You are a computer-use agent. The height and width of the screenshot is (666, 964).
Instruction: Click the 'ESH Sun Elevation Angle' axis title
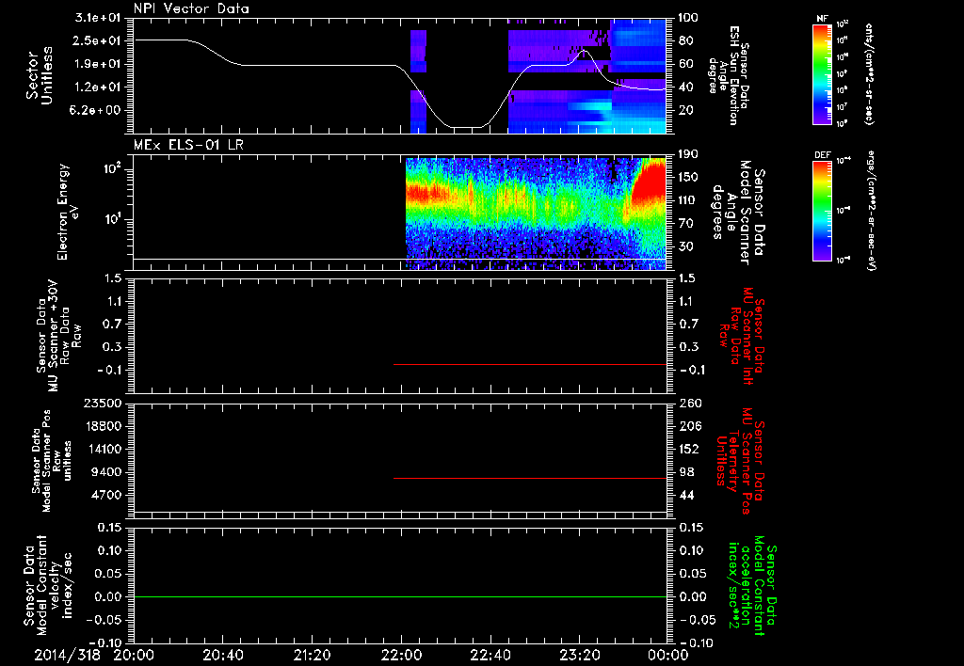point(729,75)
